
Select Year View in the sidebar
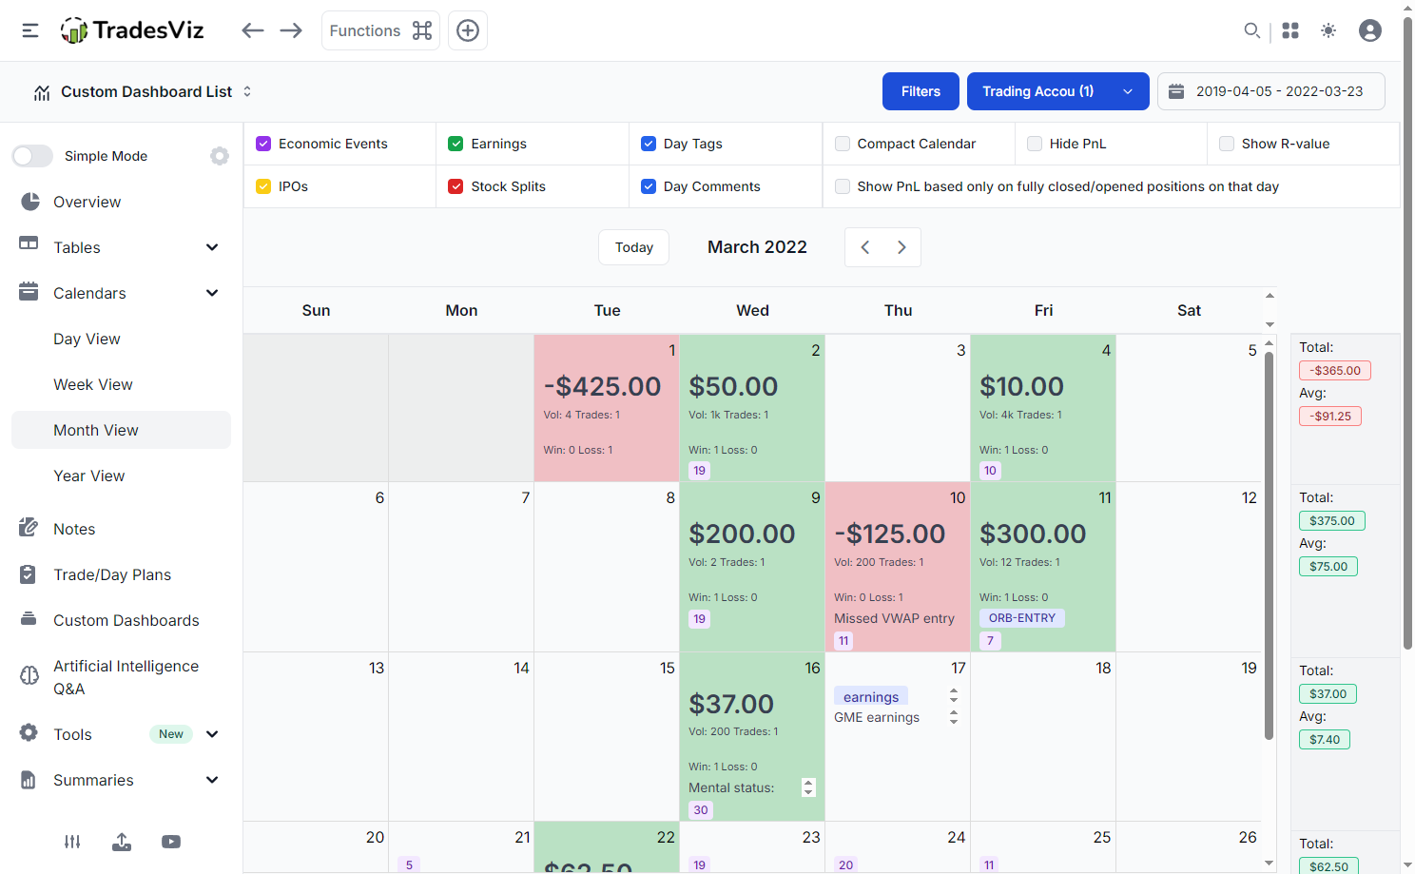click(89, 476)
